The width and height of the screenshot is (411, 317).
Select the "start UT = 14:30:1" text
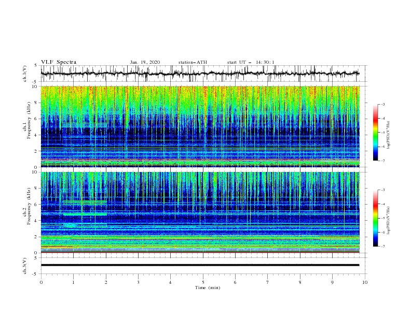pyautogui.click(x=251, y=62)
